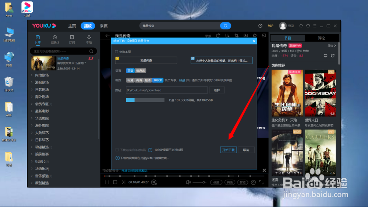Open the 节目 tab in right panel

click(287, 38)
